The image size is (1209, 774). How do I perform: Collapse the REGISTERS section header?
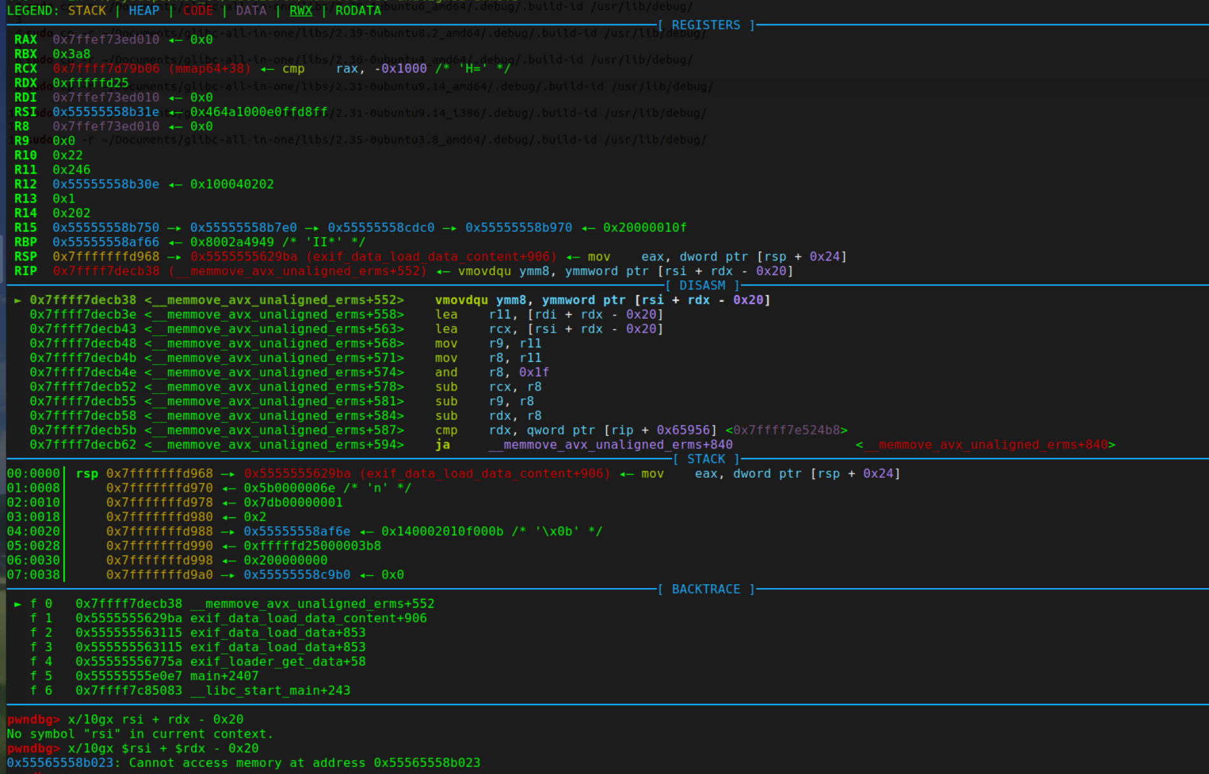pyautogui.click(x=706, y=25)
